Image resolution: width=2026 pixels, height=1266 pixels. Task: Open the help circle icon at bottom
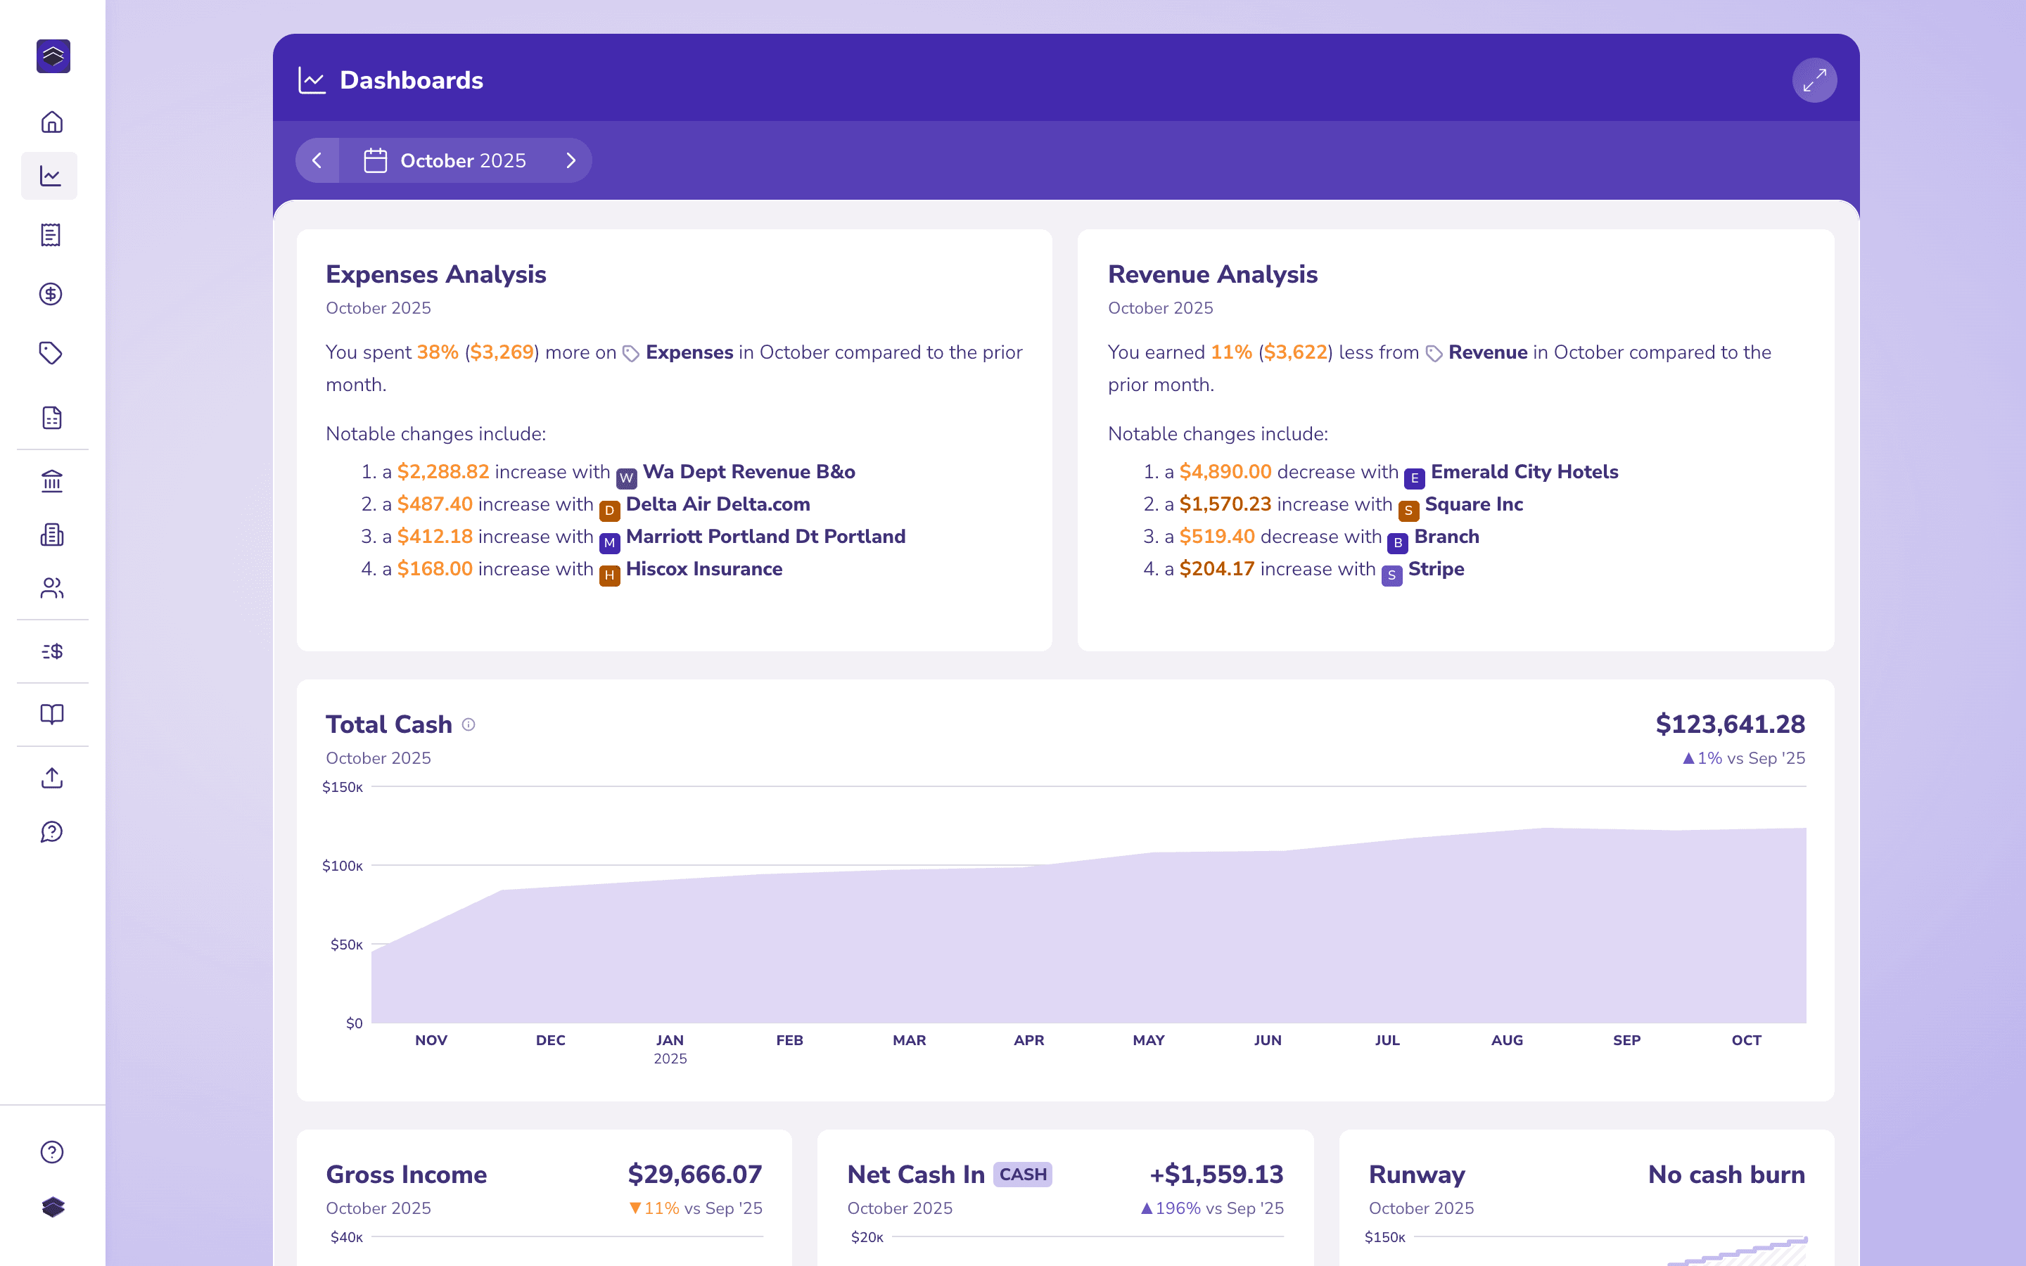click(52, 1152)
